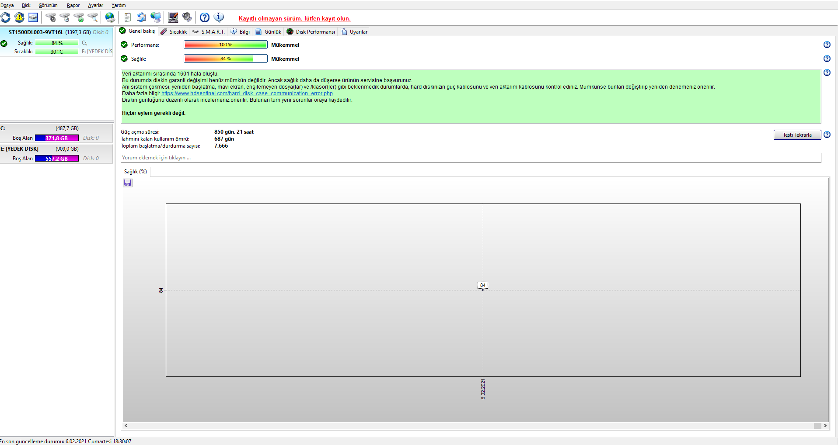This screenshot has height=445, width=838.
Task: Open the Bilgi tab
Action: (x=240, y=31)
